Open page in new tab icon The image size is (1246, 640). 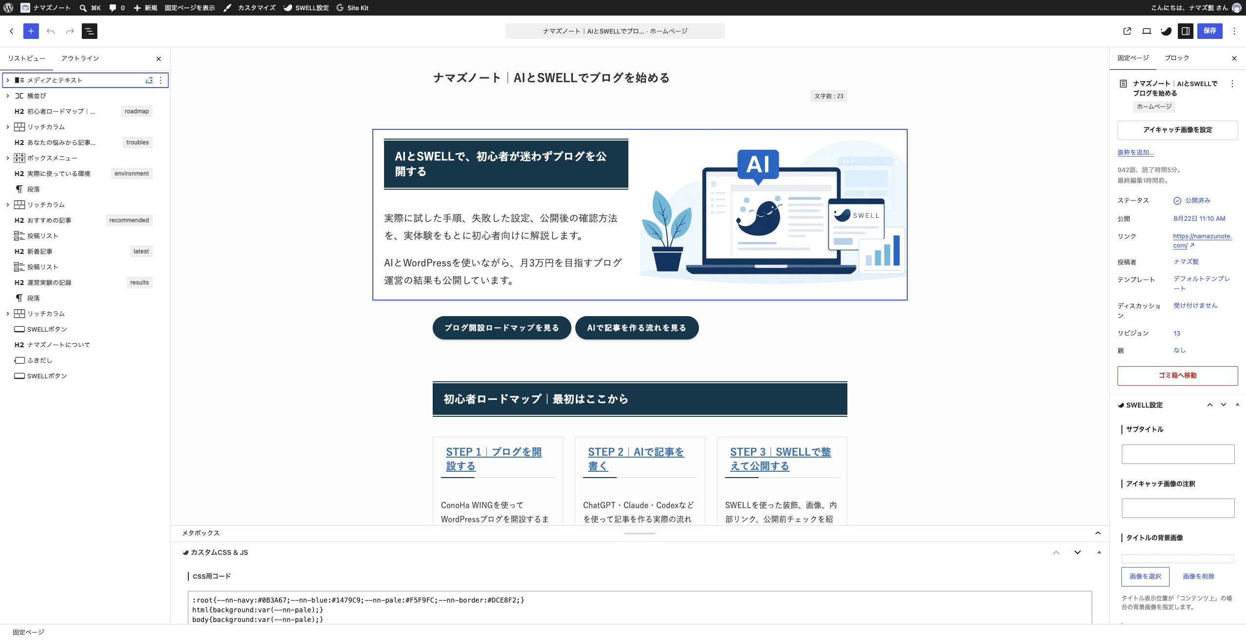pos(1127,31)
